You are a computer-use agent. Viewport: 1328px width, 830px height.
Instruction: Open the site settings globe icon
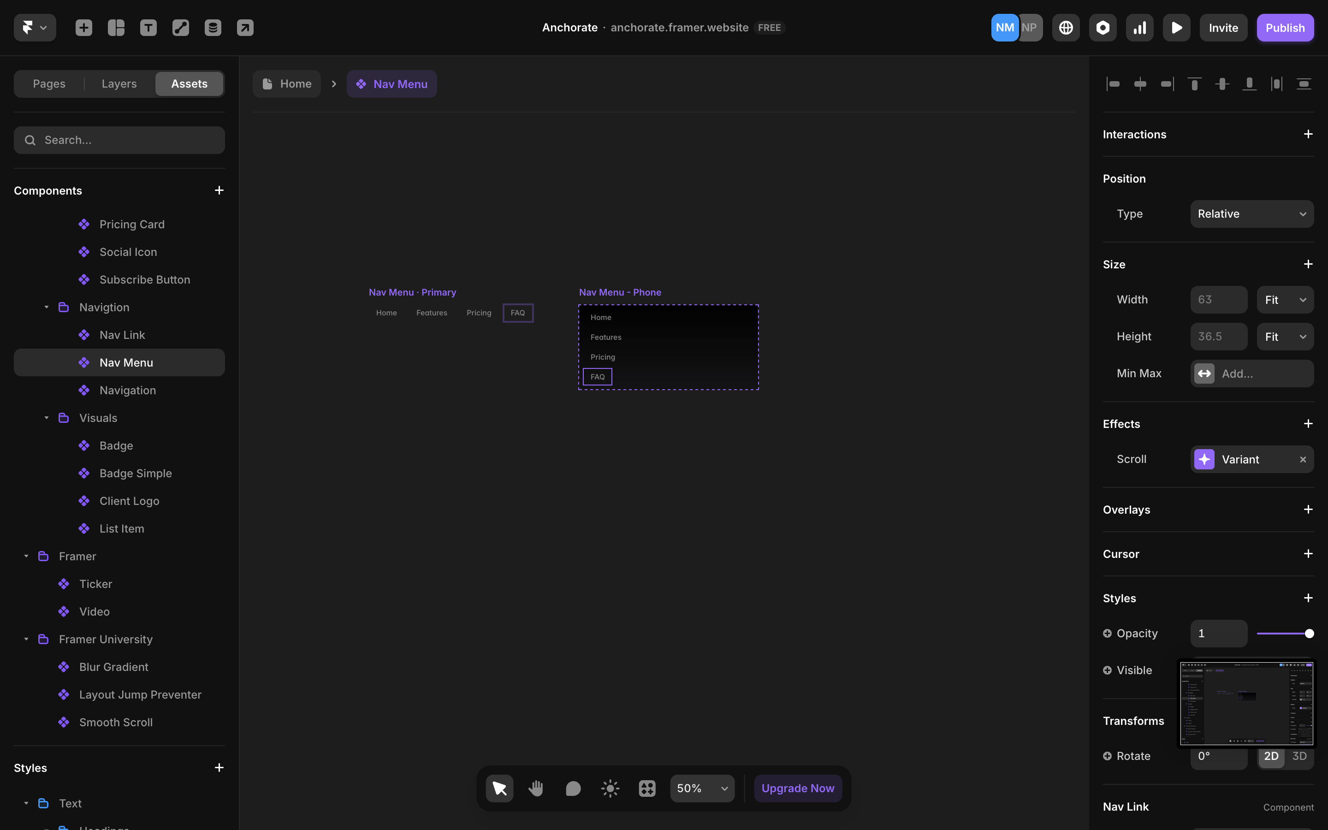(x=1066, y=28)
